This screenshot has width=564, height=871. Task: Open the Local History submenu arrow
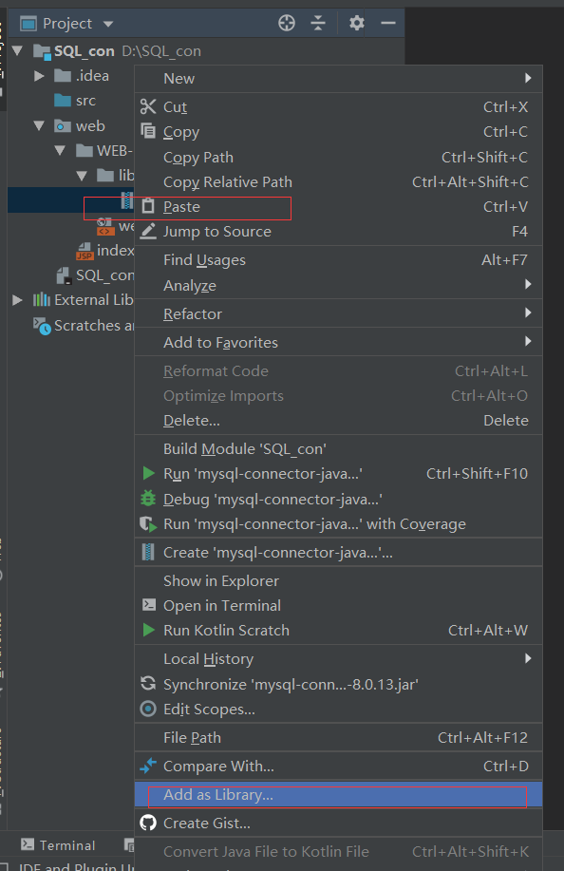point(528,658)
